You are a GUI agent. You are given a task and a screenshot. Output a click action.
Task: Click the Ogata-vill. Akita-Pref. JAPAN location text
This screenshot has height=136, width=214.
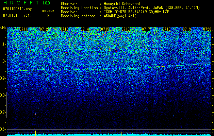click(x=152, y=8)
